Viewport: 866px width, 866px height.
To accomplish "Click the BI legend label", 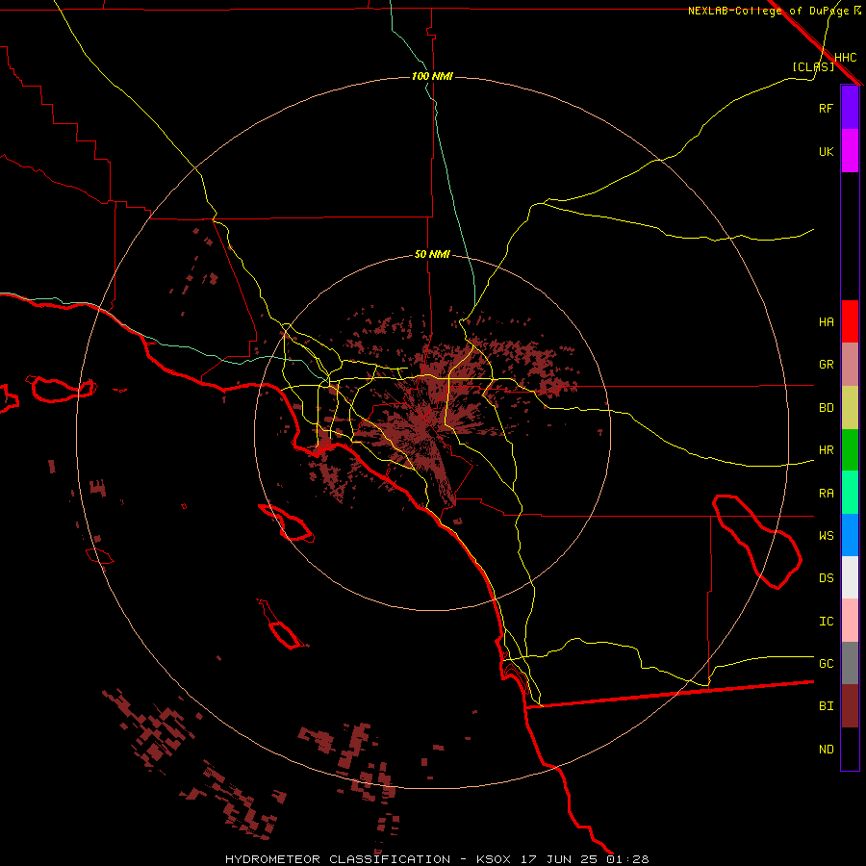I will click(x=826, y=706).
